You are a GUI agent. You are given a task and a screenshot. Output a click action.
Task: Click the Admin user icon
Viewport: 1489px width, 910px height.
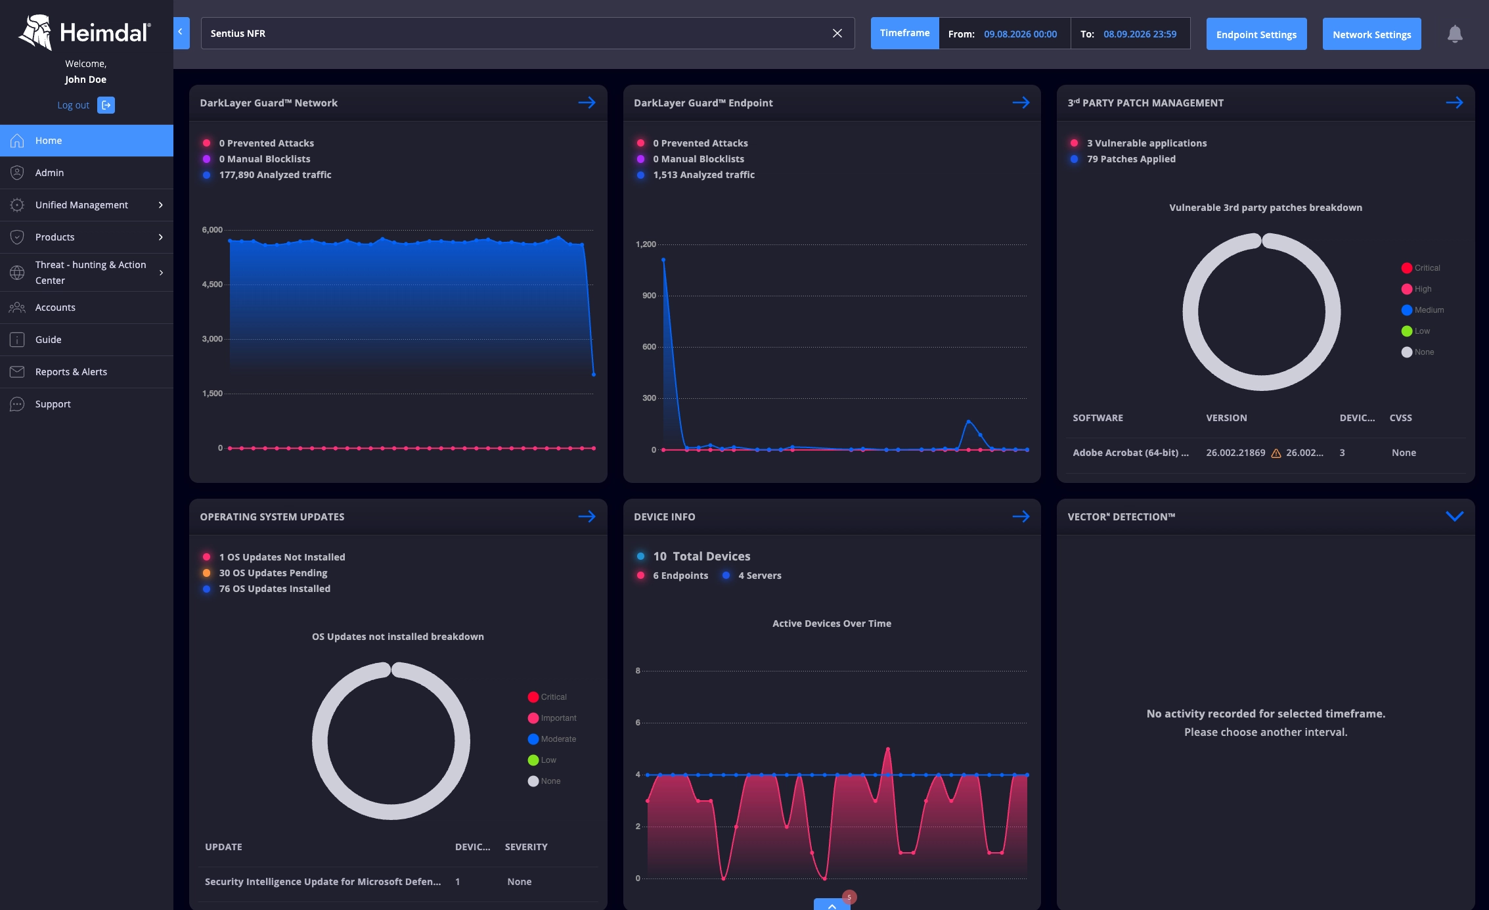tap(17, 173)
